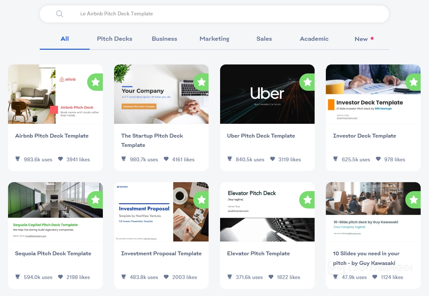Screen dimensions: 429x296
Task: Click the green star on Elevator Pitch Deck card
Action: (x=307, y=200)
